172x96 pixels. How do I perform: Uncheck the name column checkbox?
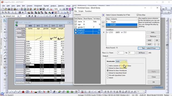(76, 22)
